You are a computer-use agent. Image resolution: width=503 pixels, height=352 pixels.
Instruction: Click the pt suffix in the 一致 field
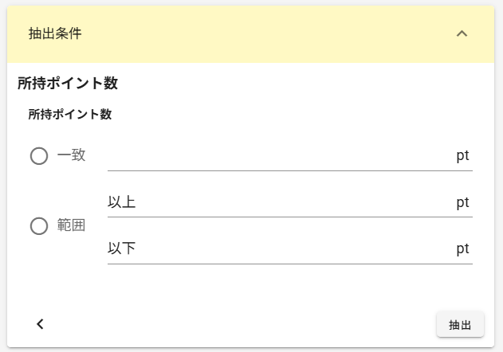462,156
